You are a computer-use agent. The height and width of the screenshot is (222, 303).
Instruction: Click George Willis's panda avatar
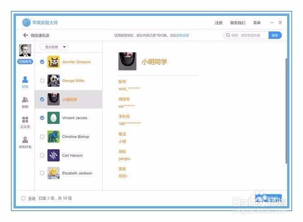click(53, 80)
